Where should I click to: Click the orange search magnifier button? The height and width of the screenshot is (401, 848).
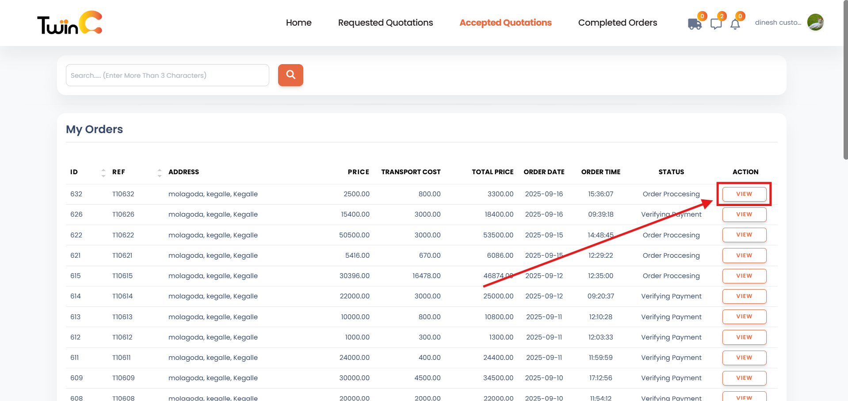point(290,75)
